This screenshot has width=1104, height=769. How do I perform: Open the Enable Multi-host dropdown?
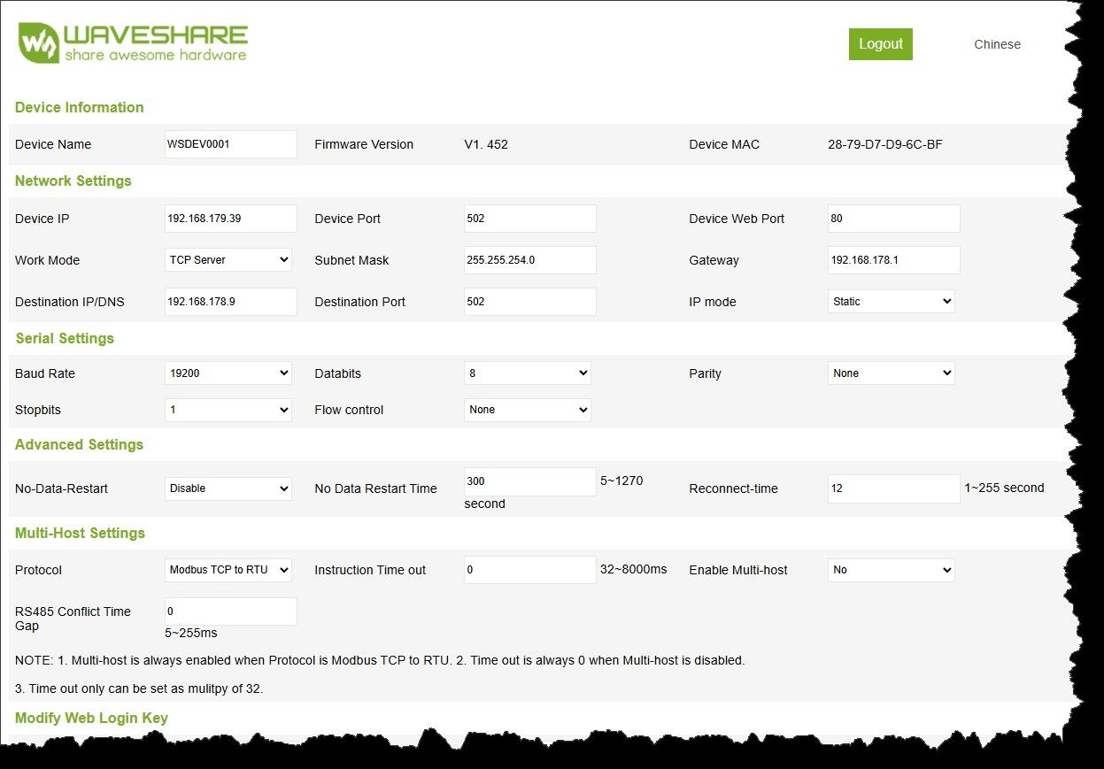[891, 570]
